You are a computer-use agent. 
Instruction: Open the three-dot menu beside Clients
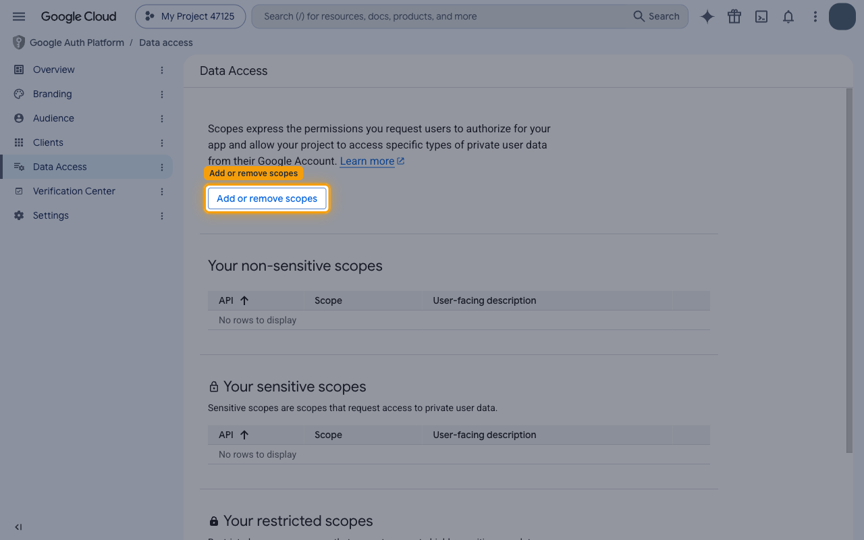pos(162,142)
